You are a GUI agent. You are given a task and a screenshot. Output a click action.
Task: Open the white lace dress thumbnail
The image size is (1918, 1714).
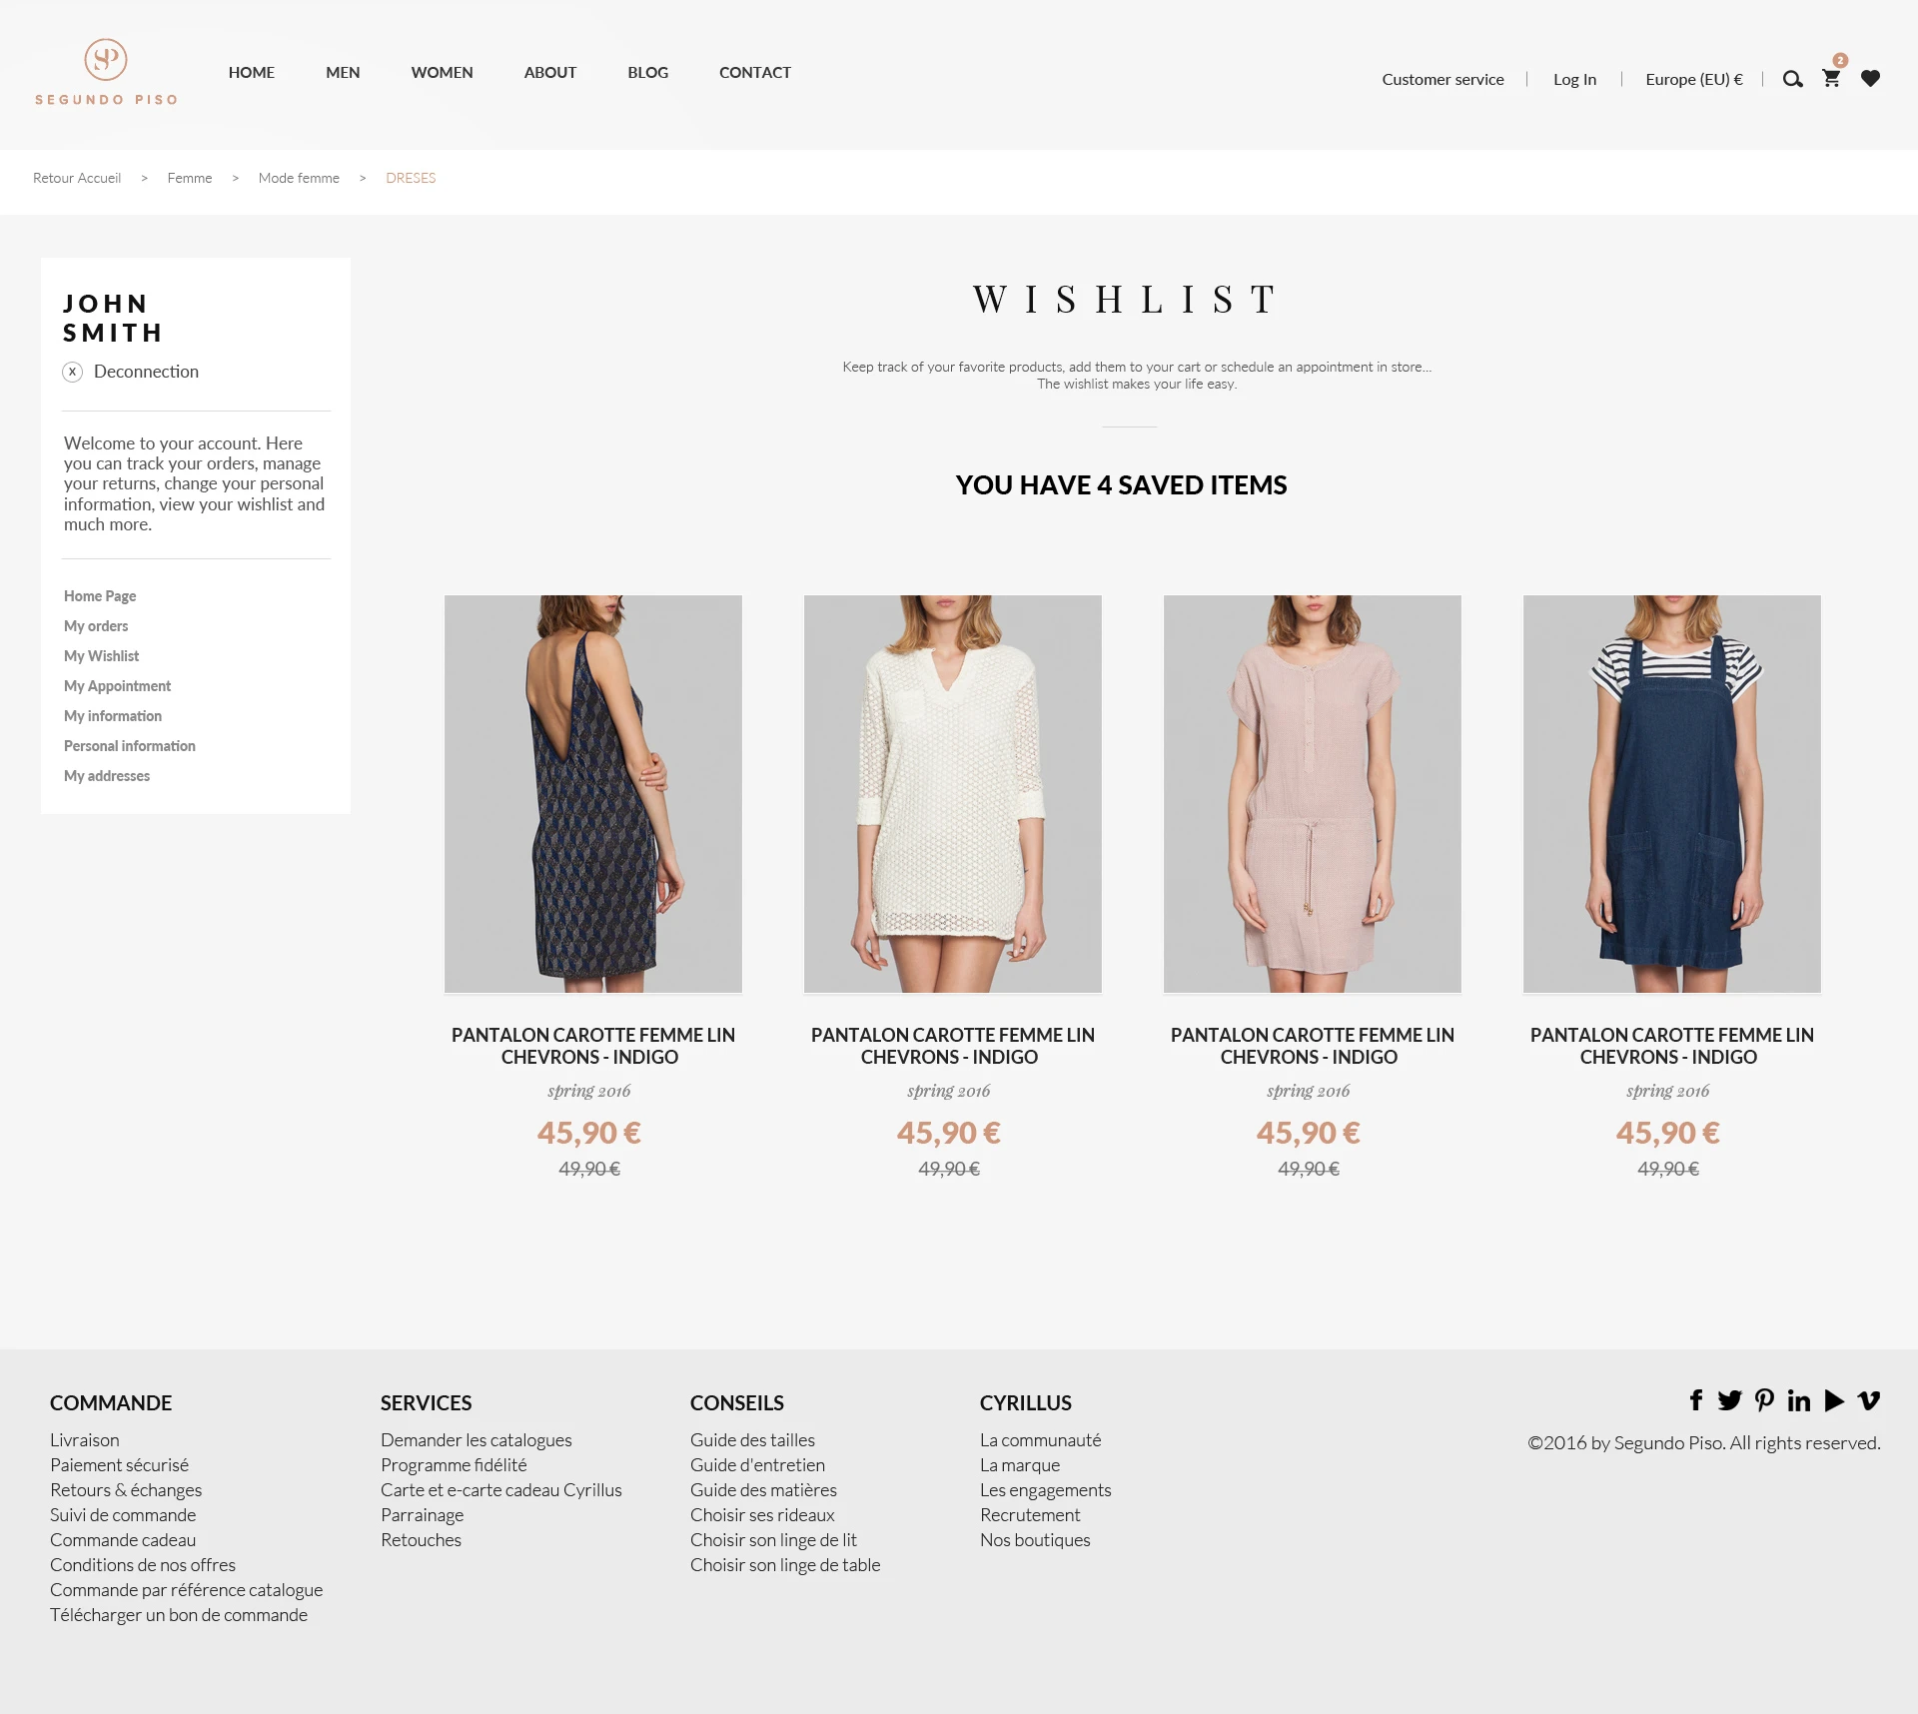coord(953,794)
